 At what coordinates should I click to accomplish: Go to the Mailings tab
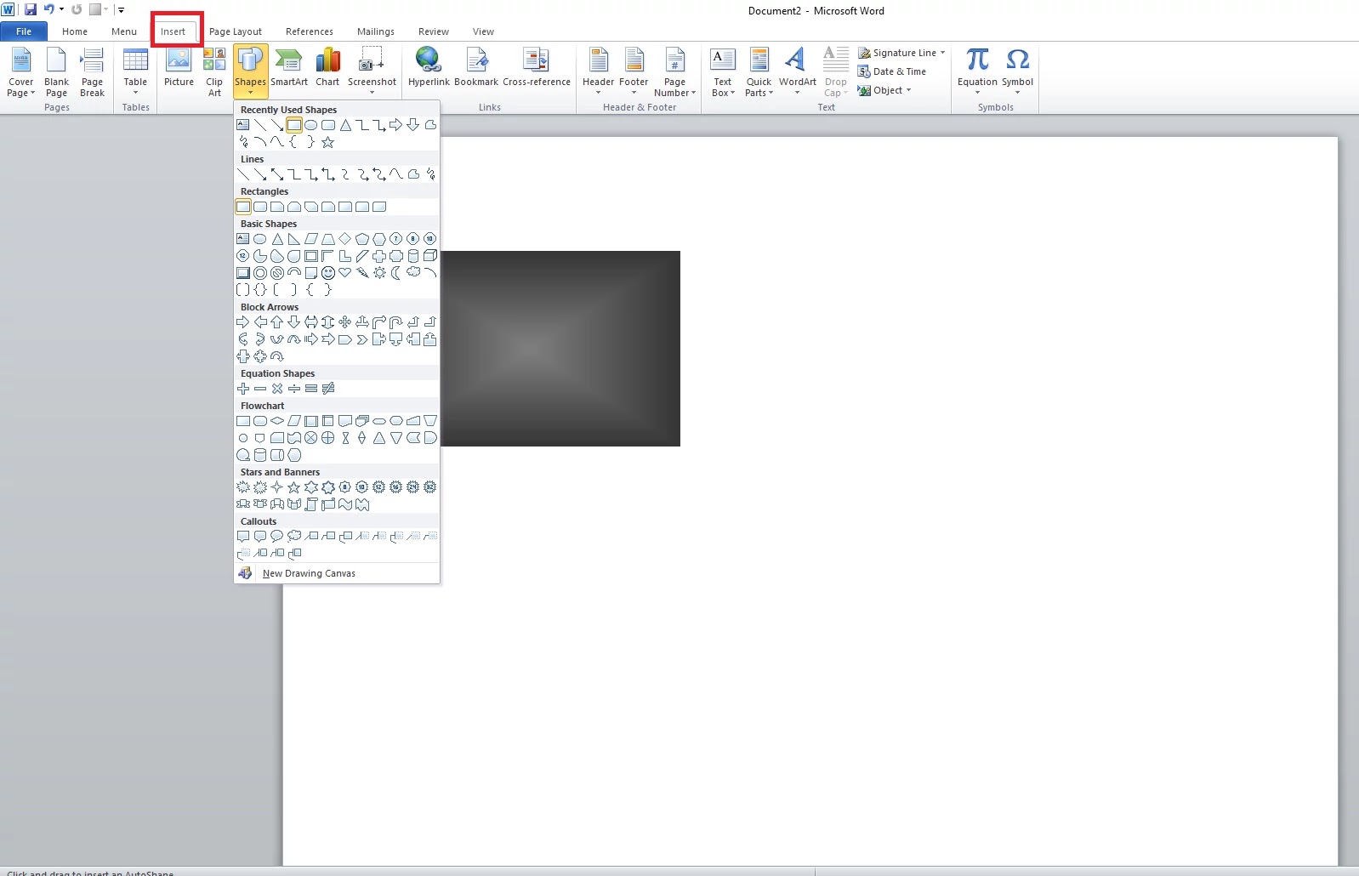(x=376, y=31)
